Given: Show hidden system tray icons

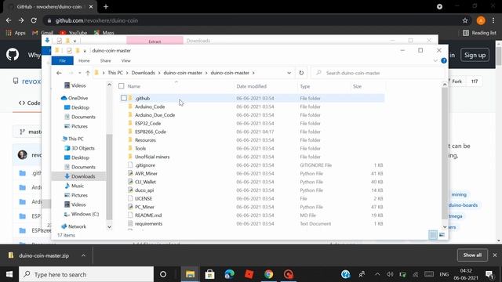Looking at the screenshot, I should (377, 274).
